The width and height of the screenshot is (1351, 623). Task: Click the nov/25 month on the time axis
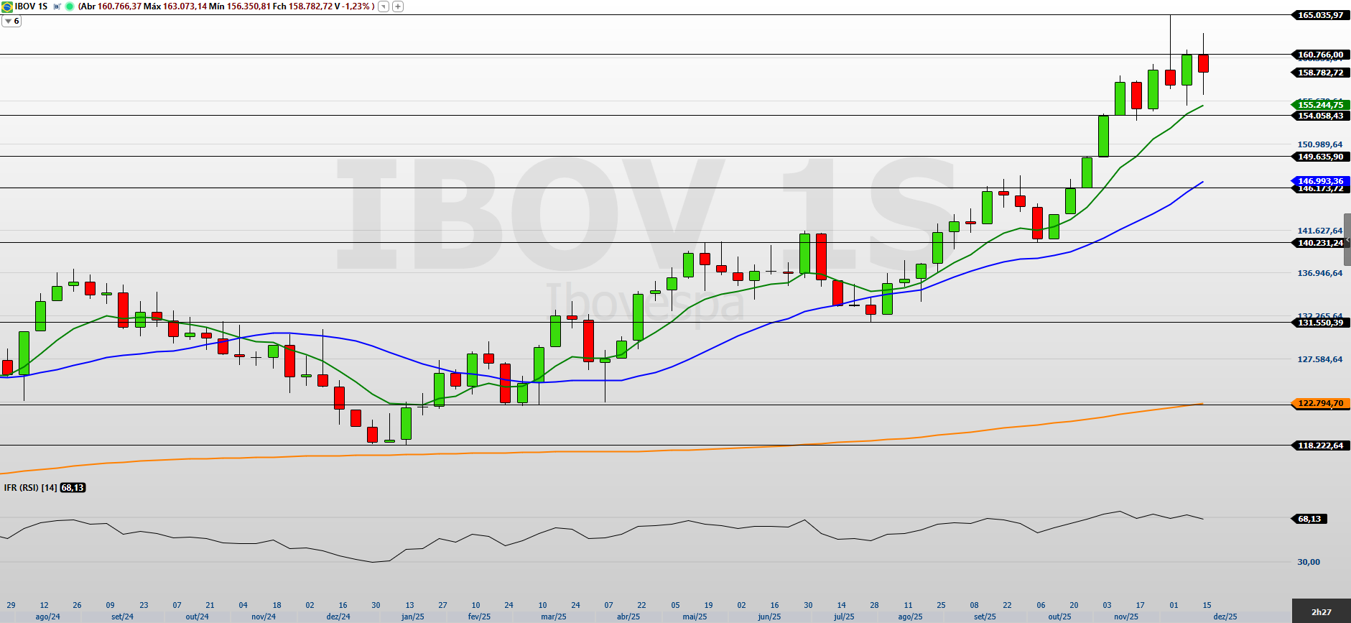click(1125, 617)
